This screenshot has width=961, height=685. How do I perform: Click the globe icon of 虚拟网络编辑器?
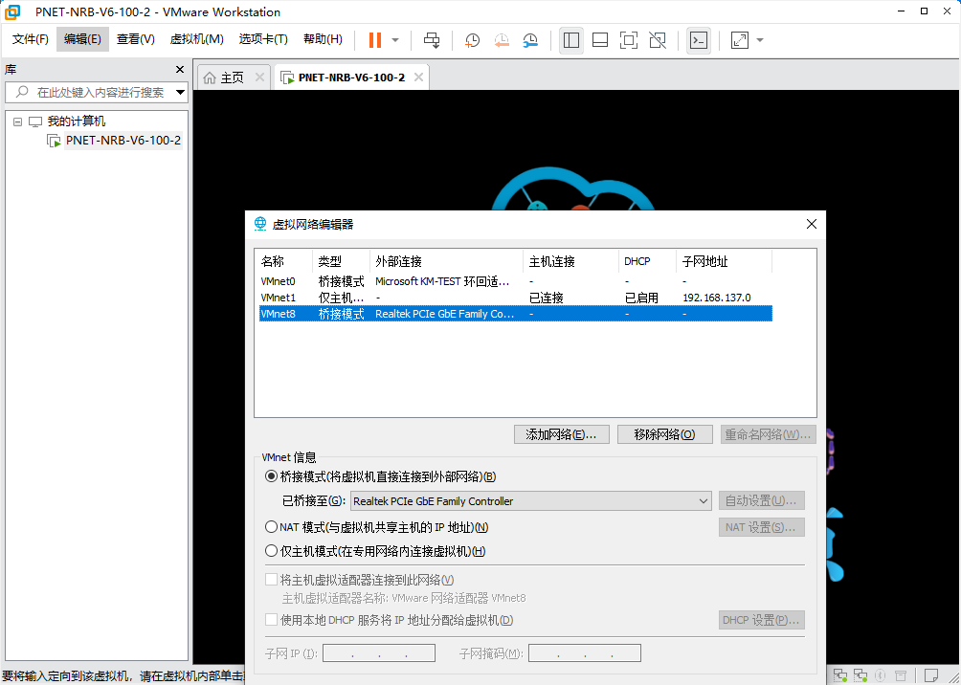pos(260,224)
